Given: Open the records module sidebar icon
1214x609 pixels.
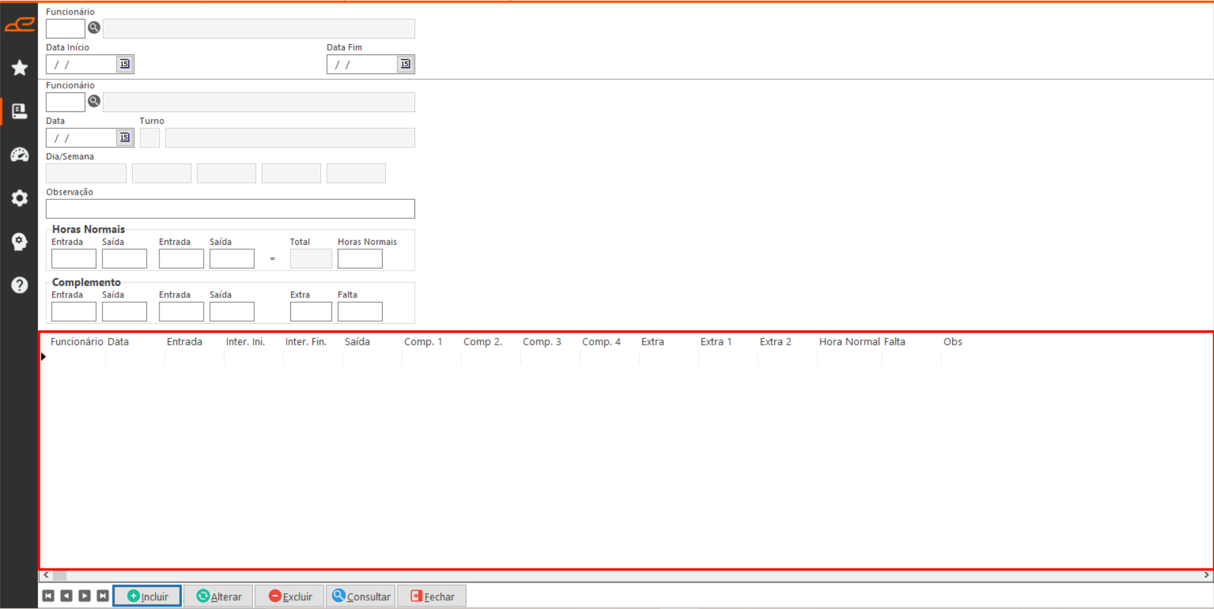Looking at the screenshot, I should coord(20,111).
